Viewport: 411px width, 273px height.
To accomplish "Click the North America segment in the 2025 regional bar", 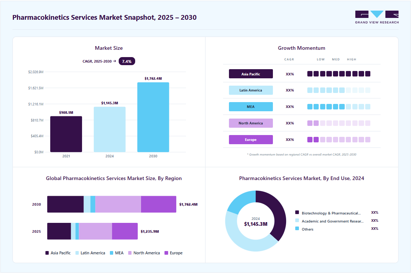I will click(x=95, y=231).
